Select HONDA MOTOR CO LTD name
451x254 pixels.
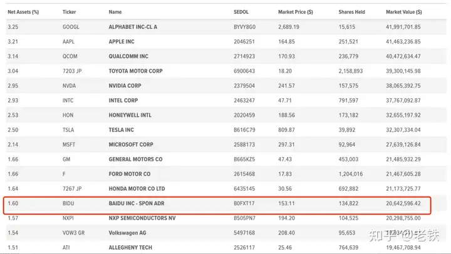(137, 189)
